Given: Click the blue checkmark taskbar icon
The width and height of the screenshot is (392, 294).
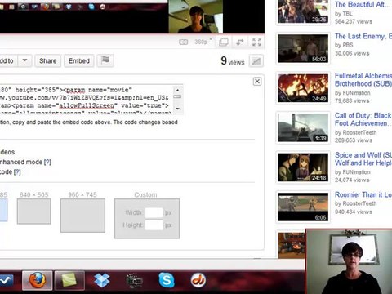Looking at the screenshot, I should (x=7, y=280).
